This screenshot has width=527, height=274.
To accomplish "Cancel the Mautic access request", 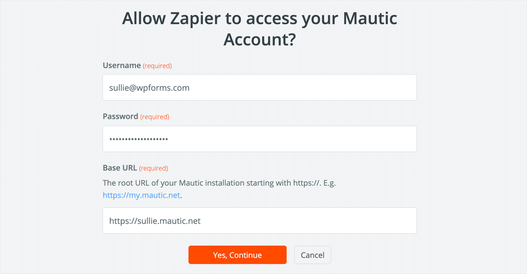I will click(x=312, y=255).
